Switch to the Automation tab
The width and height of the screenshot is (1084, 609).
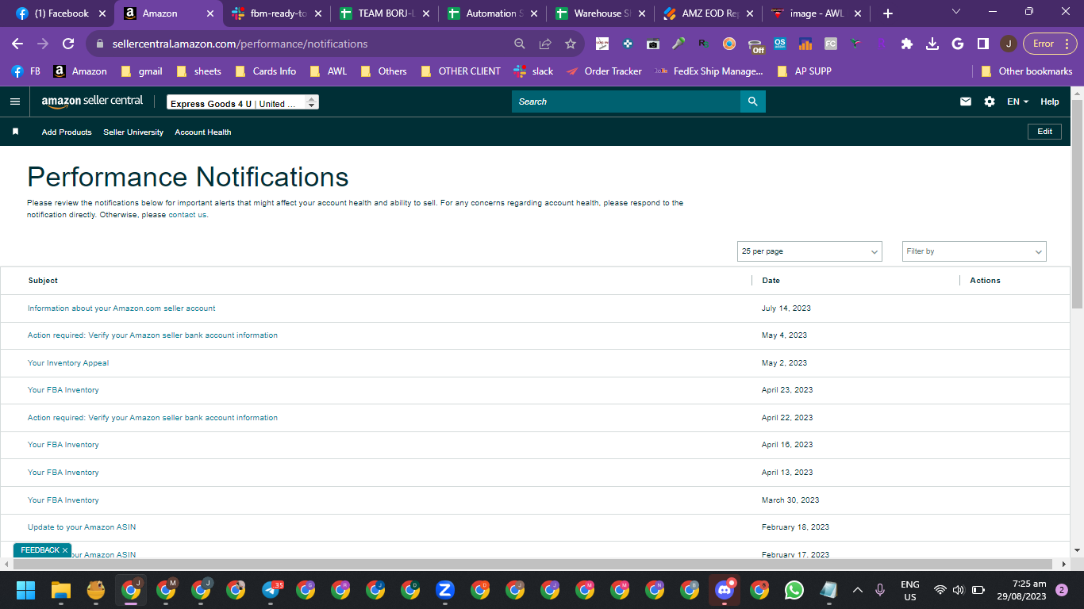tap(492, 13)
